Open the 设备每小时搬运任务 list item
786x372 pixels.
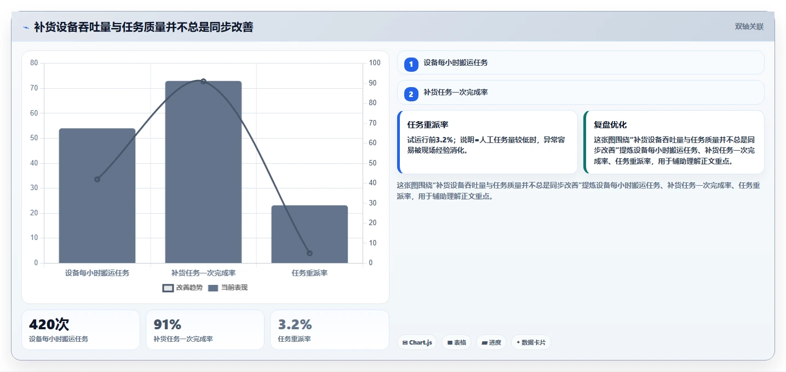(581, 62)
